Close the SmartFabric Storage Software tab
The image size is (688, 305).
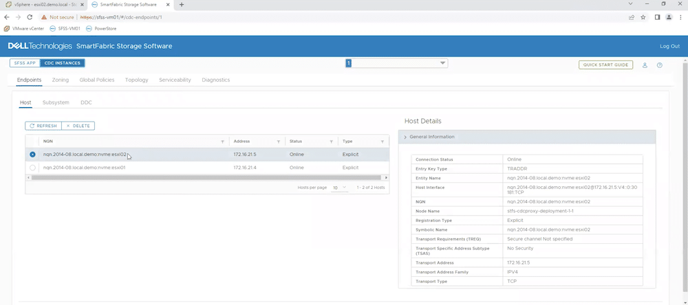tap(168, 4)
